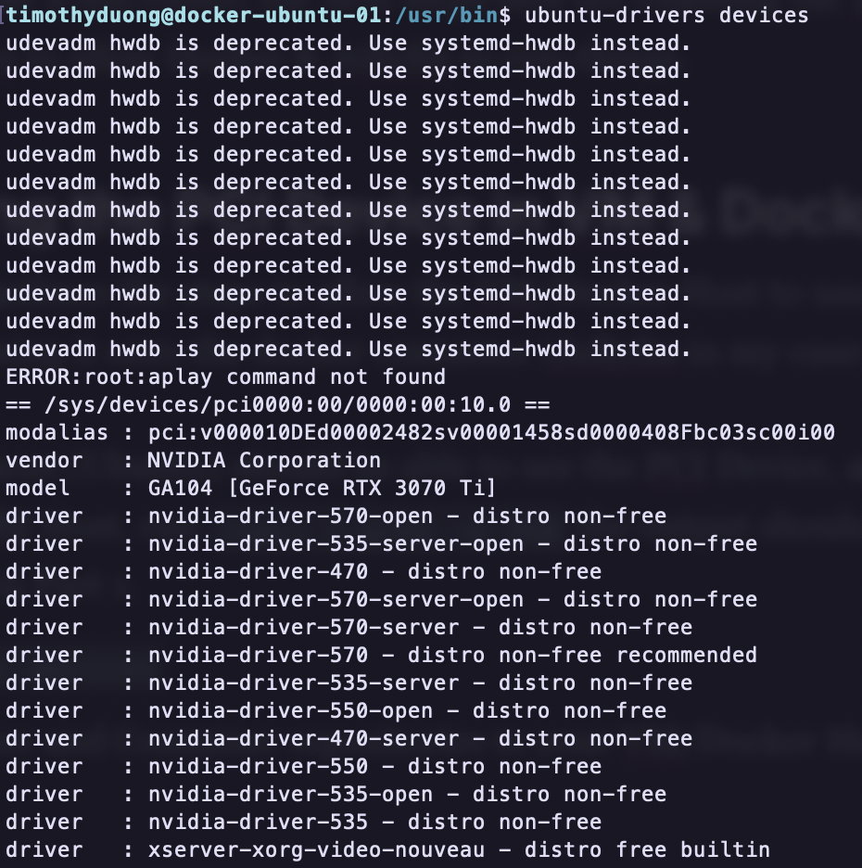862x868 pixels.
Task: Click the NVIDIA Corporation vendor text
Action: (x=264, y=460)
